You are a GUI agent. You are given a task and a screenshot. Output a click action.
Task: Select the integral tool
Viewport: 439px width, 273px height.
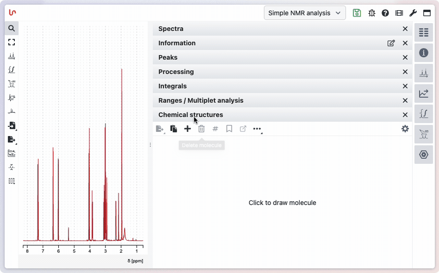click(x=12, y=69)
